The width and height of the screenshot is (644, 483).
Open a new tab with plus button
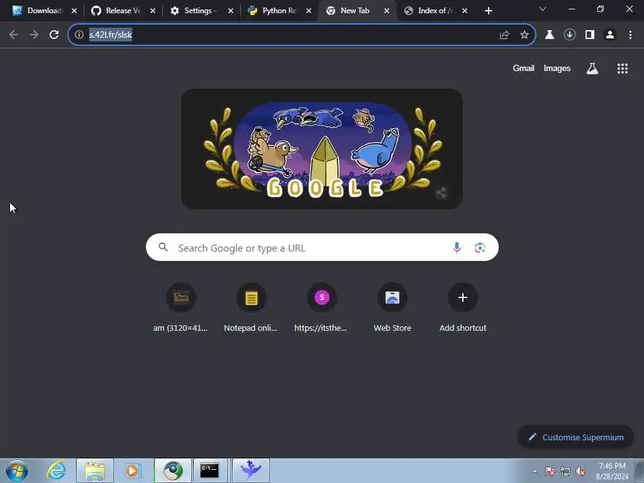pyautogui.click(x=488, y=11)
